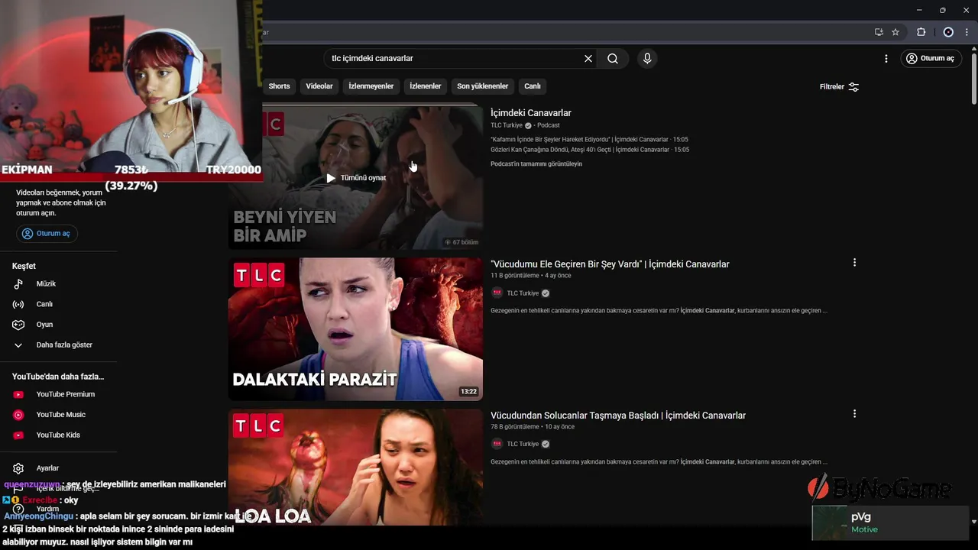Play all via the Tümünü oynat overlay
The width and height of the screenshot is (978, 550).
(356, 178)
